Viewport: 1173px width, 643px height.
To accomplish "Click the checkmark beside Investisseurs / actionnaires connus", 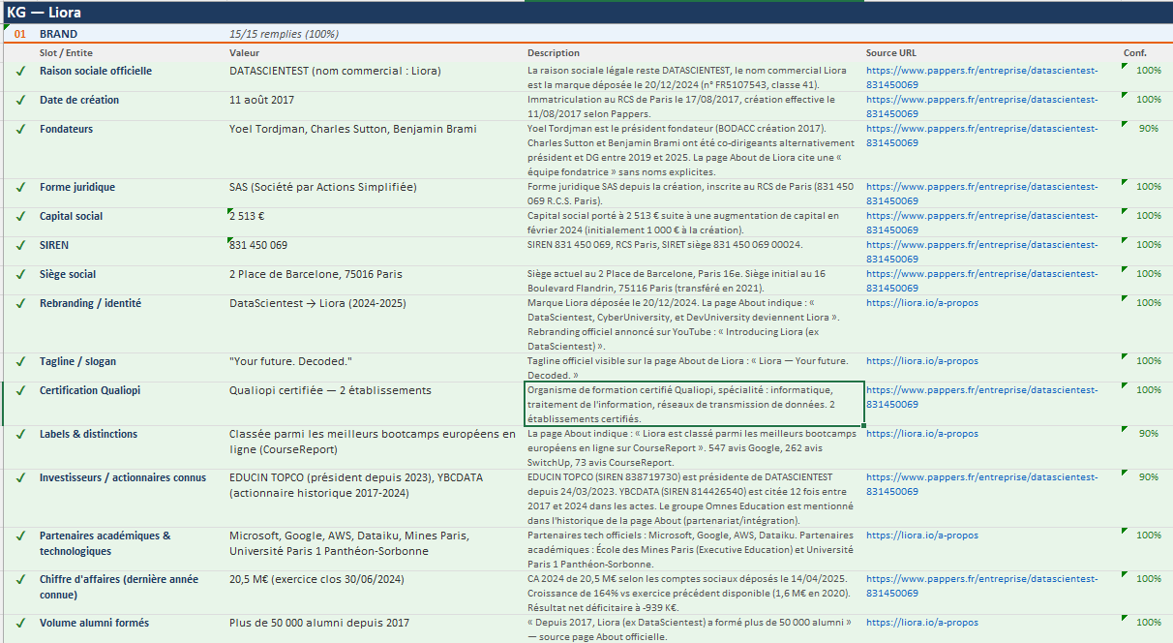I will tap(19, 477).
